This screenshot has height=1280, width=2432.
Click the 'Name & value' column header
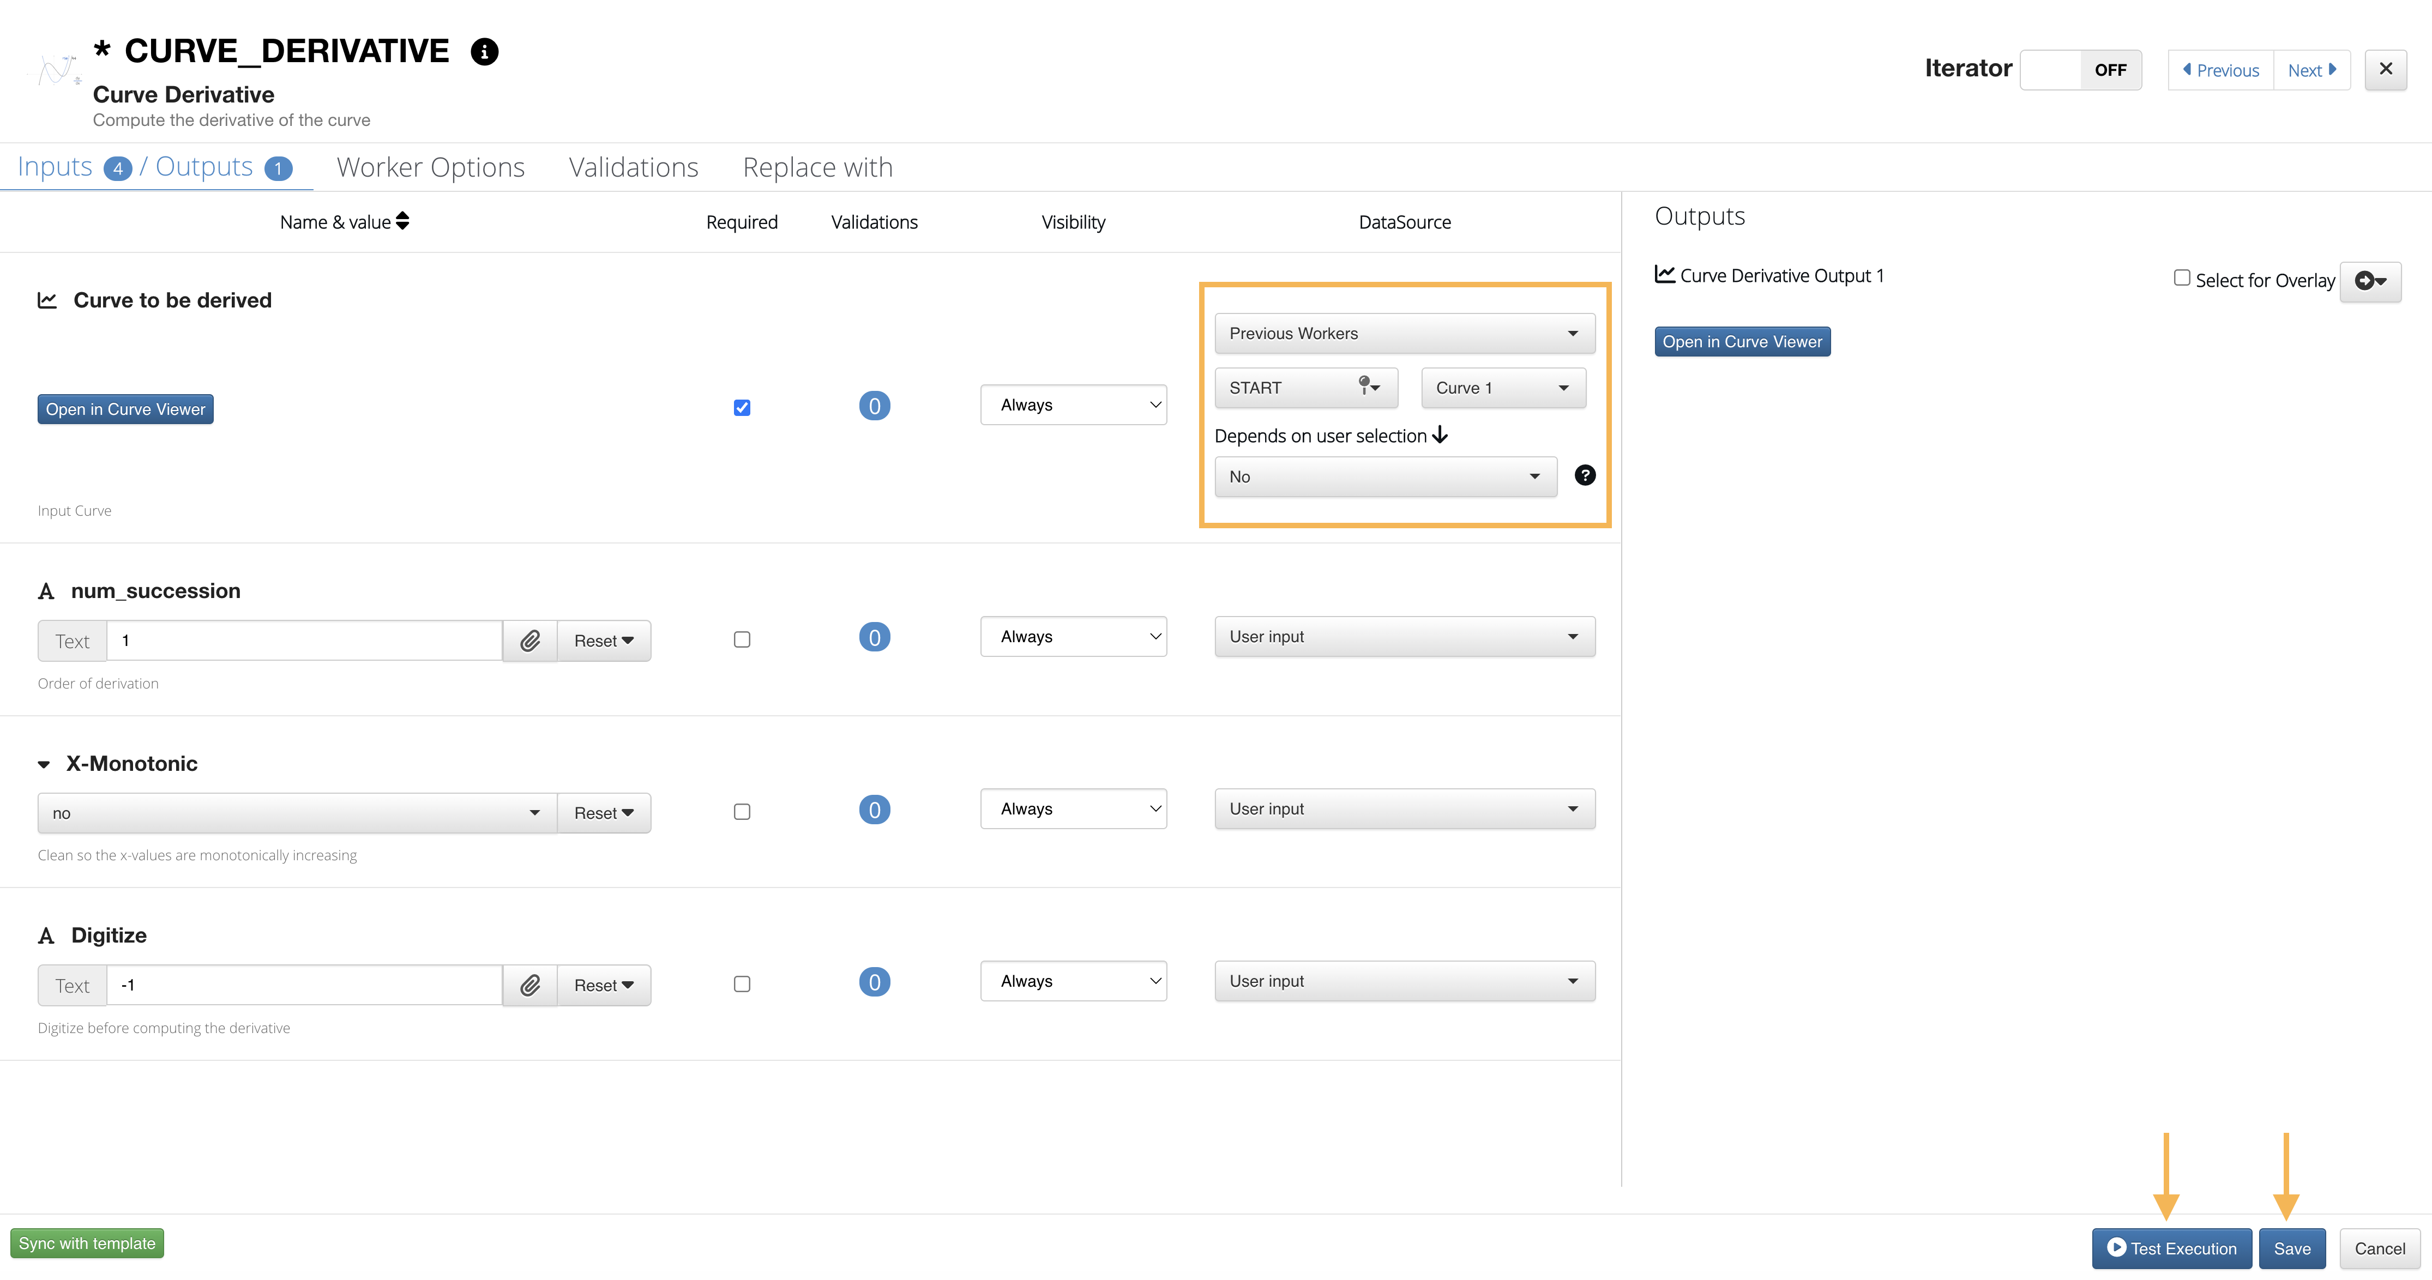point(335,222)
